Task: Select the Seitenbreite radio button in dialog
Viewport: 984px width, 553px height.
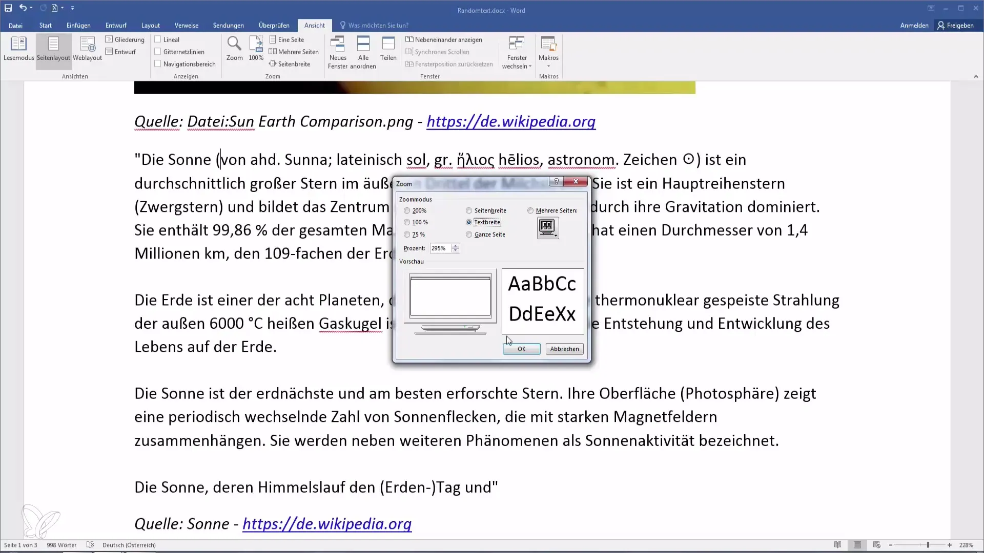Action: [469, 210]
